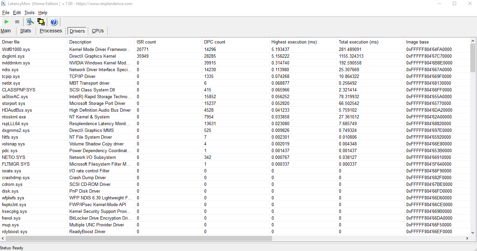Select the Ntfs.sys driver row
The height and width of the screenshot is (251, 477).
pos(235,137)
